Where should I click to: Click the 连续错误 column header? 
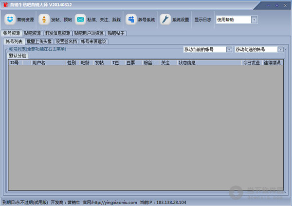(273, 63)
